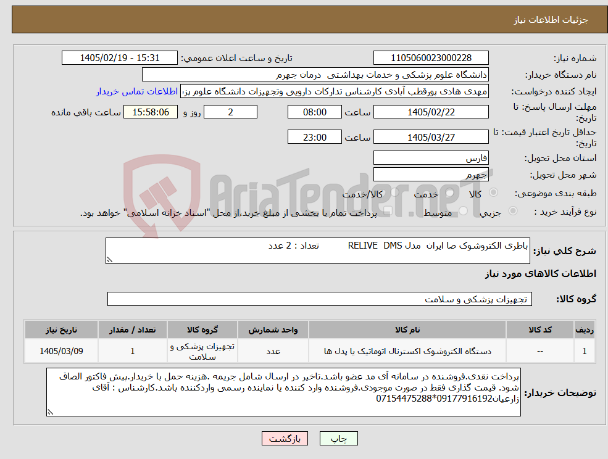The image size is (608, 459).
Task: Click the واحد شمارش column header
Action: 273,329
